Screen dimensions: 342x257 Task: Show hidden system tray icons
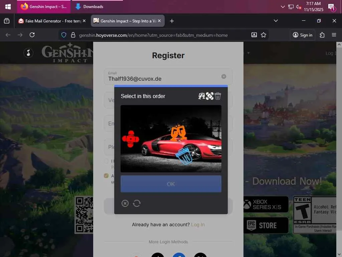click(283, 7)
